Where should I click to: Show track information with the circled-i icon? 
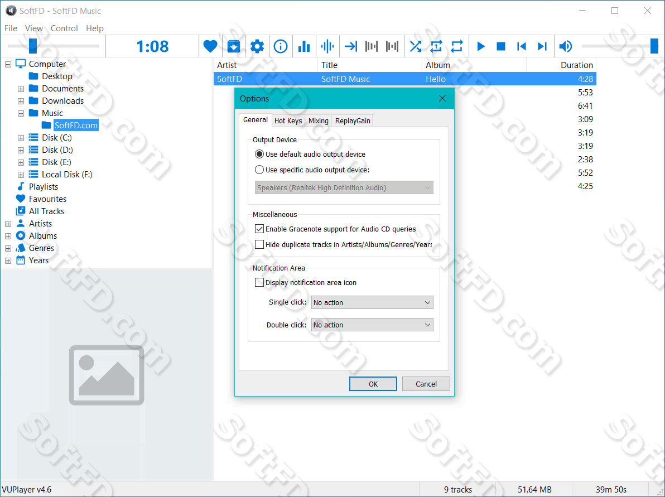pyautogui.click(x=280, y=46)
